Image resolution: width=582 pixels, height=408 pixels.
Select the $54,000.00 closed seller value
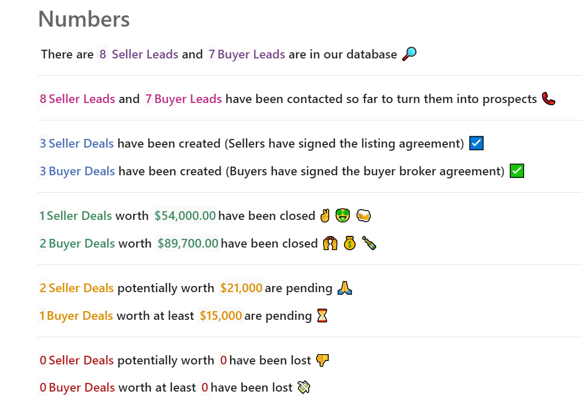[x=185, y=215]
